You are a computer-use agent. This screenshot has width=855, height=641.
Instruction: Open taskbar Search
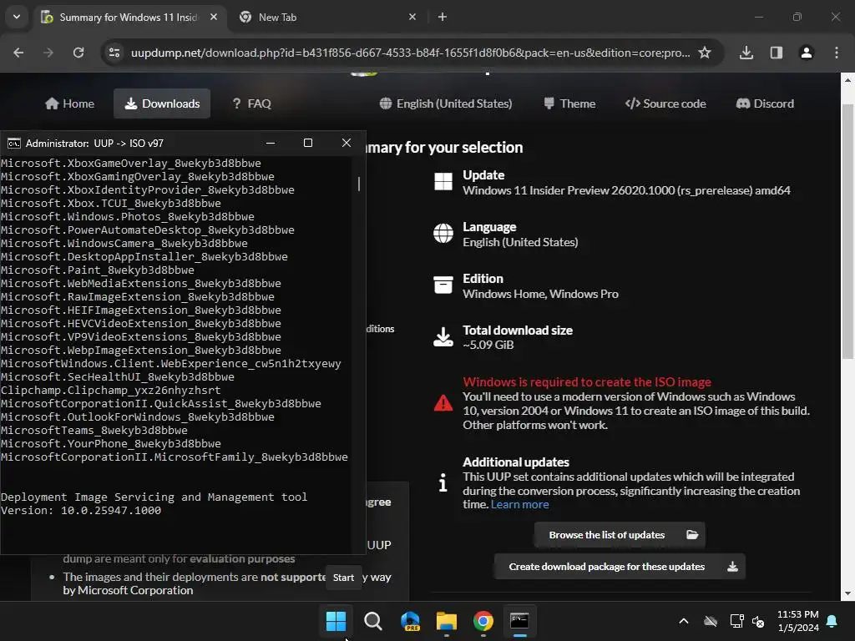[x=373, y=621]
